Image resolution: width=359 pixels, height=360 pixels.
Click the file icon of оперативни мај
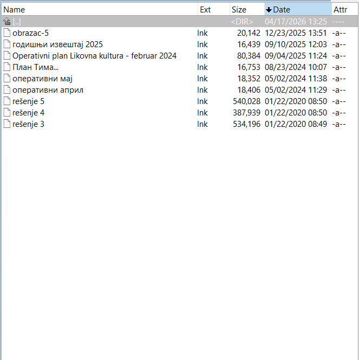click(7, 79)
